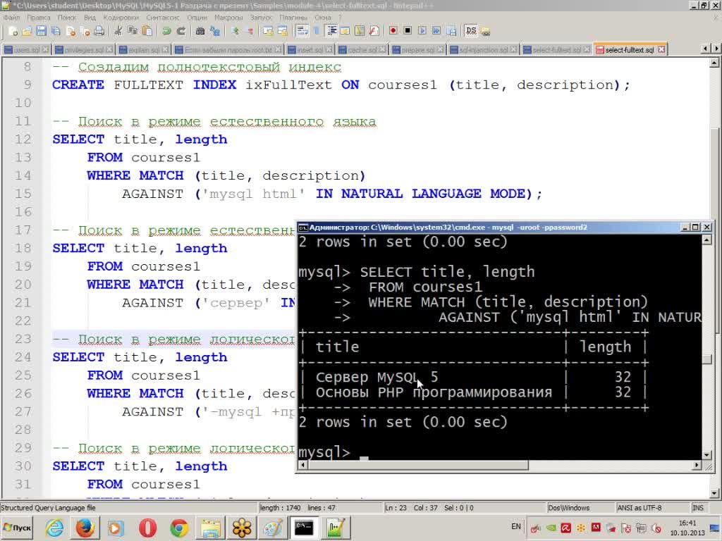Click the cmd window scrollbar up arrow

(706, 240)
